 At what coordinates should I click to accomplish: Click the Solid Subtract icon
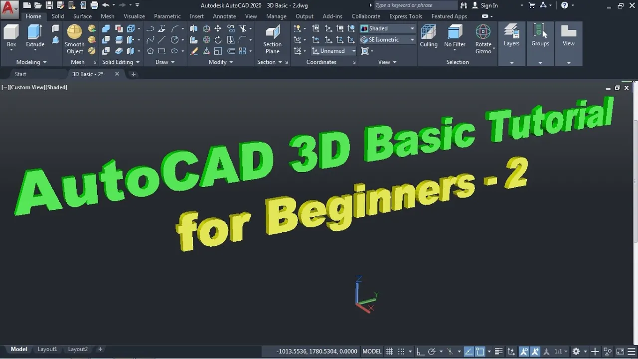pos(106,40)
